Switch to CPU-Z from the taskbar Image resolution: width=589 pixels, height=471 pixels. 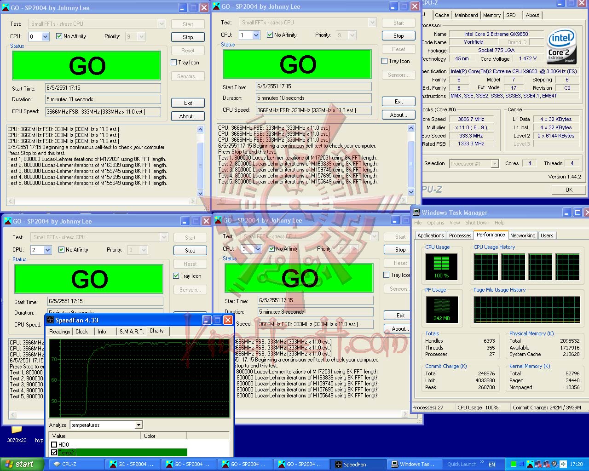point(76,464)
